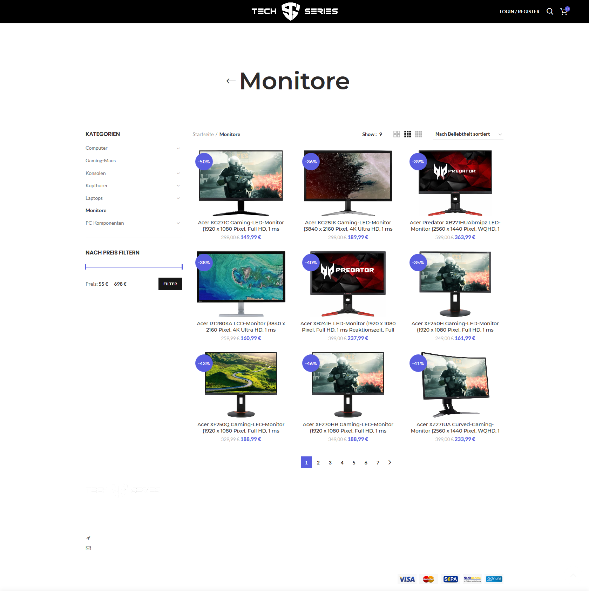Click the Nachnahme payment icon

coord(472,579)
